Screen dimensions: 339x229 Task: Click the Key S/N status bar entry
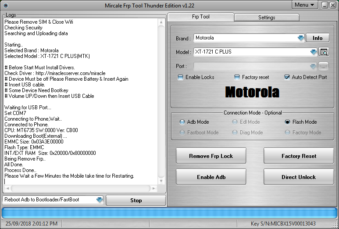click(283, 224)
